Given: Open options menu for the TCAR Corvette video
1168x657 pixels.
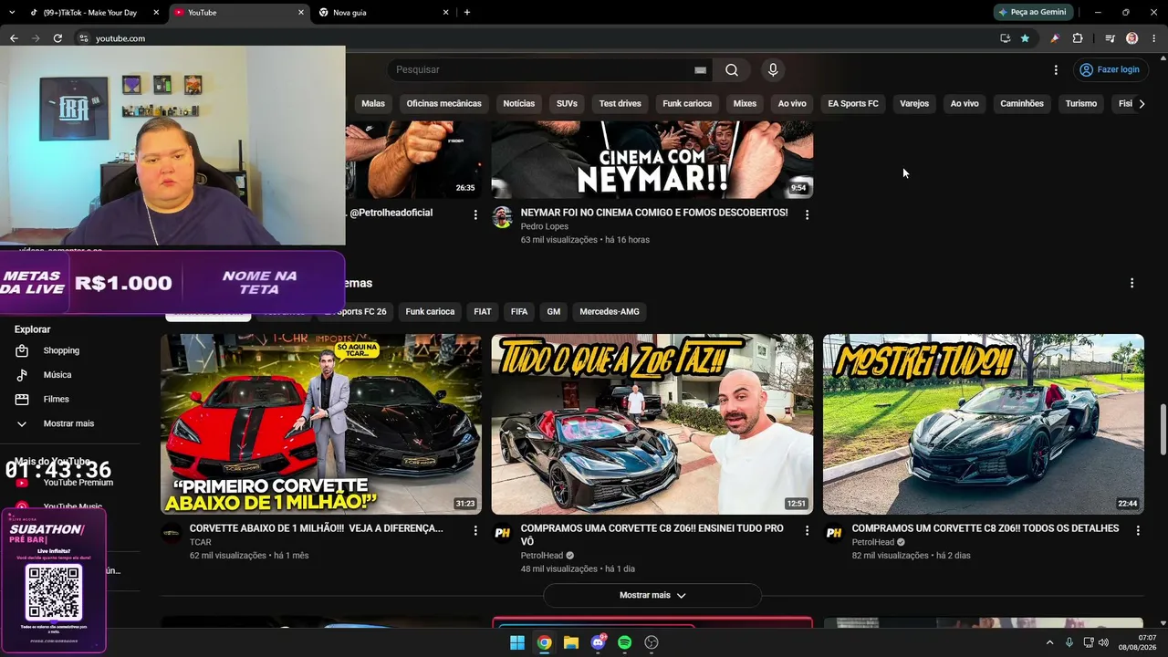Looking at the screenshot, I should coord(475,530).
